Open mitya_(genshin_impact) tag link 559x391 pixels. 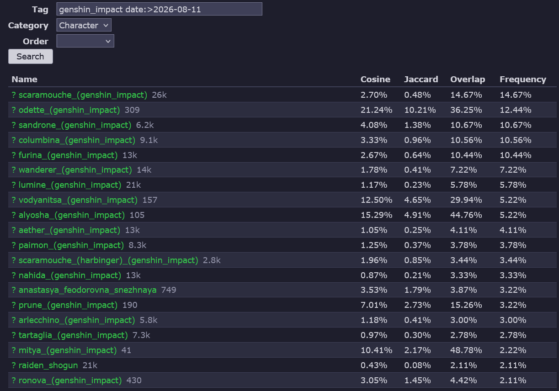pos(68,350)
